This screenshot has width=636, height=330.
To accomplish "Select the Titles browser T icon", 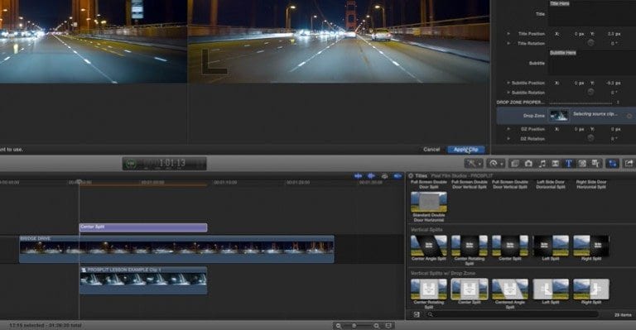I will pos(569,163).
